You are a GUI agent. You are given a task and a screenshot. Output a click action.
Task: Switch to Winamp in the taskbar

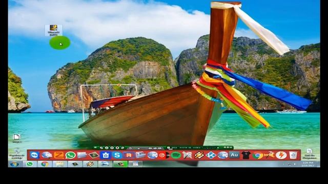90,164
